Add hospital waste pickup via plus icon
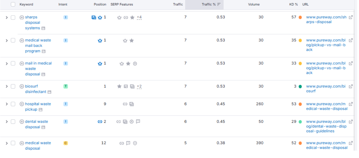The width and height of the screenshot is (359, 158). pos(22,104)
